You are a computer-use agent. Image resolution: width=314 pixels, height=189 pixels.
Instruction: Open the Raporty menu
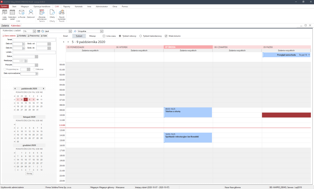[67, 7]
